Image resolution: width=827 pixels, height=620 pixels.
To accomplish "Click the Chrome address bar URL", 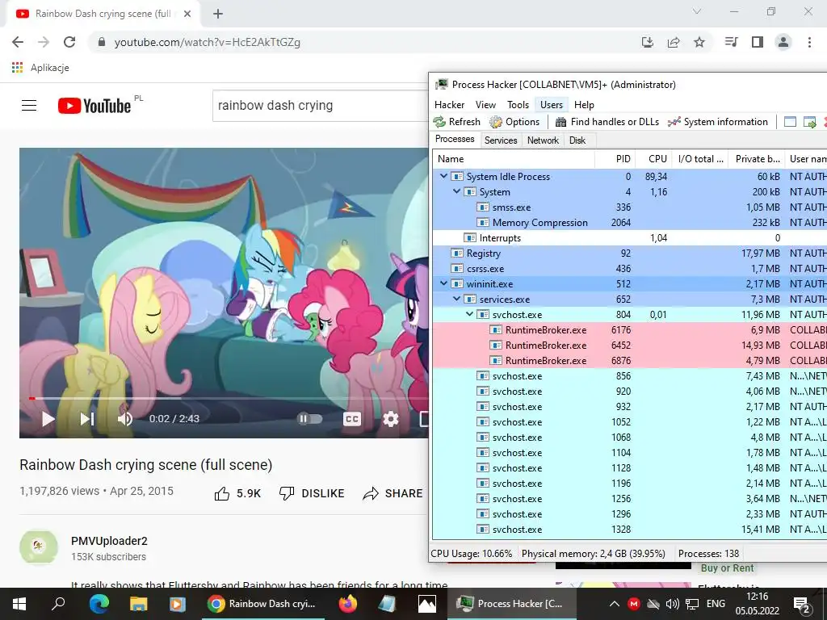I will point(208,42).
